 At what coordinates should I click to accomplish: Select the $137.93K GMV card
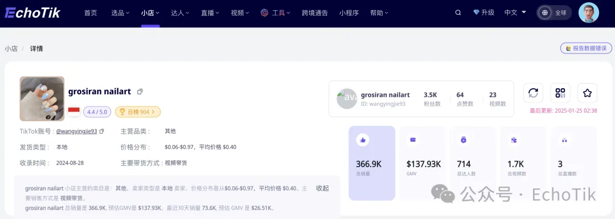click(423, 163)
